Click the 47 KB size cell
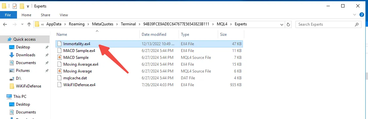368x119 pixels. pos(237,44)
